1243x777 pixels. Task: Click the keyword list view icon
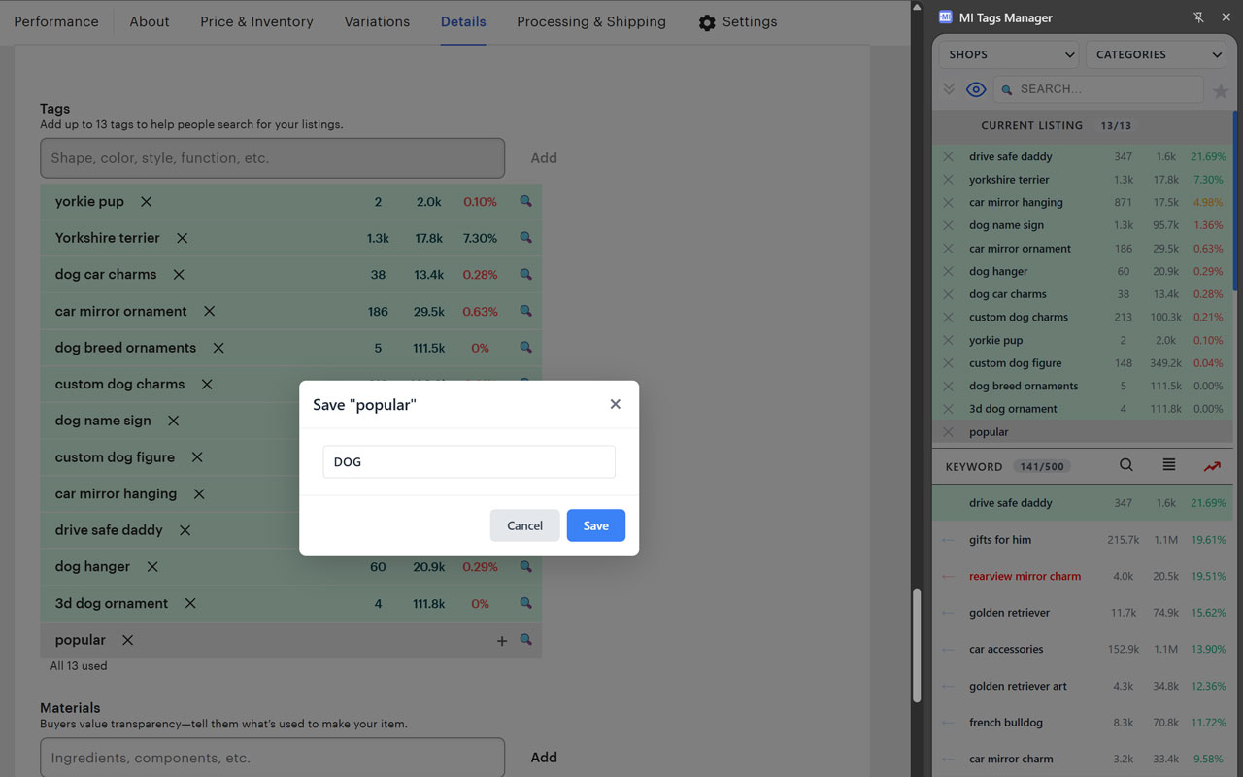1169,465
